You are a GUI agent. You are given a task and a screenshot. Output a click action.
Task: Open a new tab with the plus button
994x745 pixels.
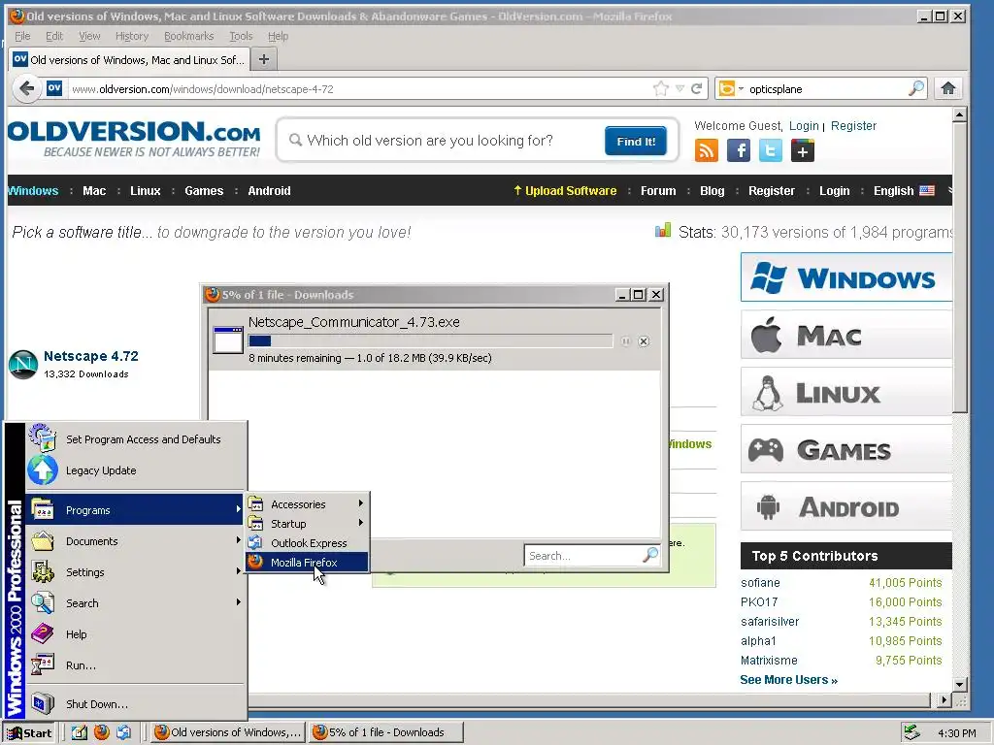coord(264,59)
